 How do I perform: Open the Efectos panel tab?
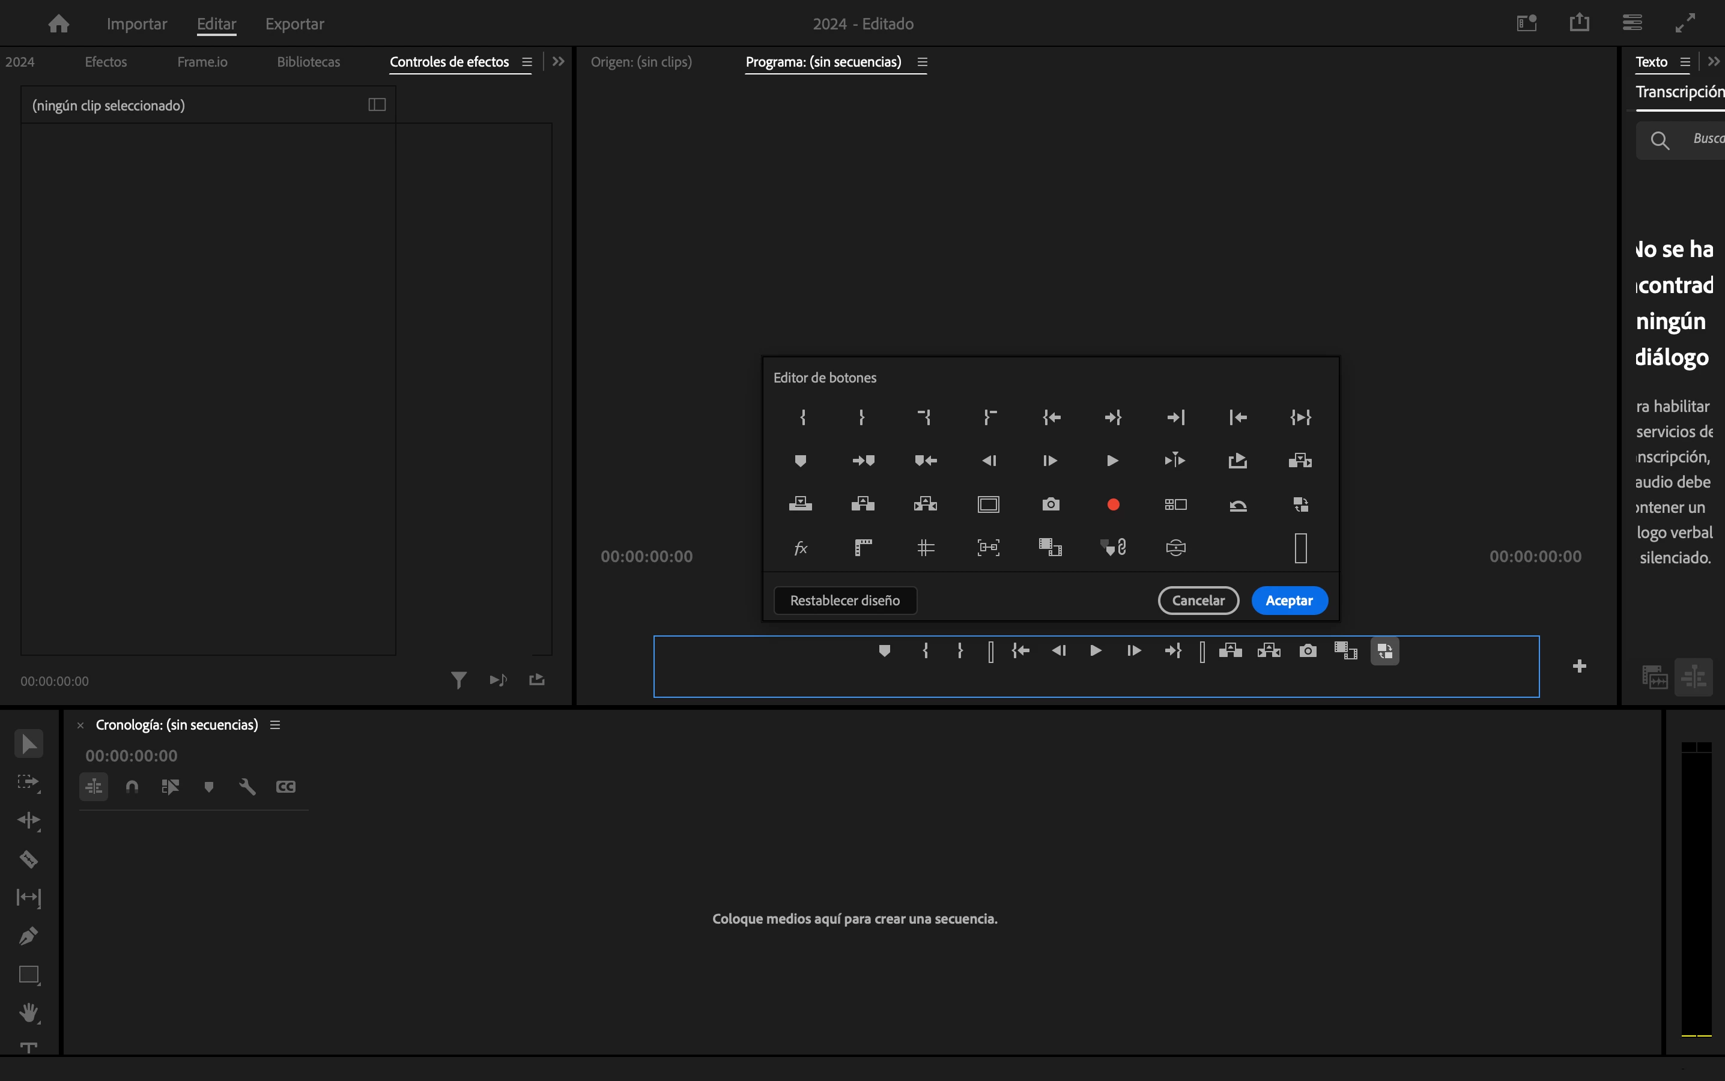point(106,62)
